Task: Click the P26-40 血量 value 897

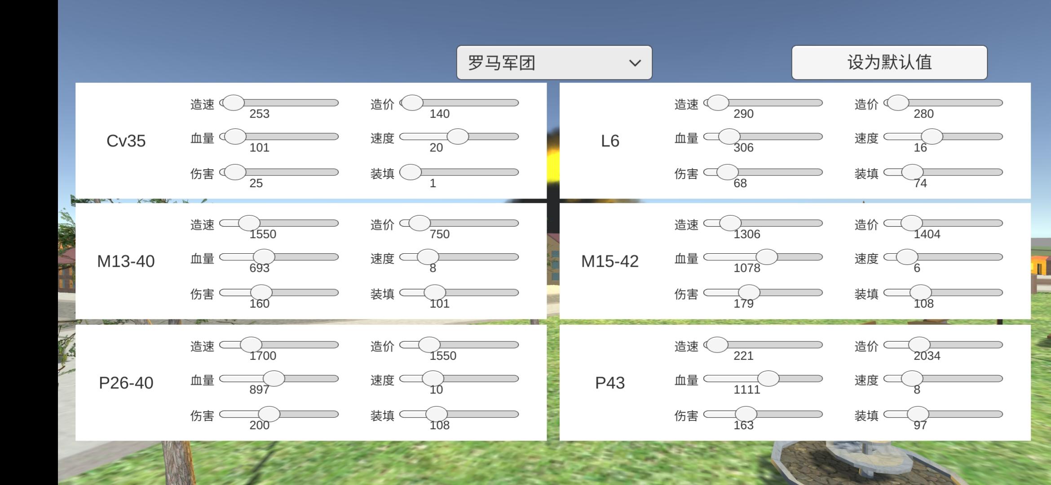Action: click(x=260, y=390)
